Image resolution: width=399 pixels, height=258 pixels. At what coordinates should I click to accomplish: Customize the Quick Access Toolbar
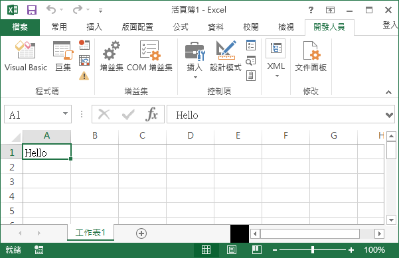100,10
